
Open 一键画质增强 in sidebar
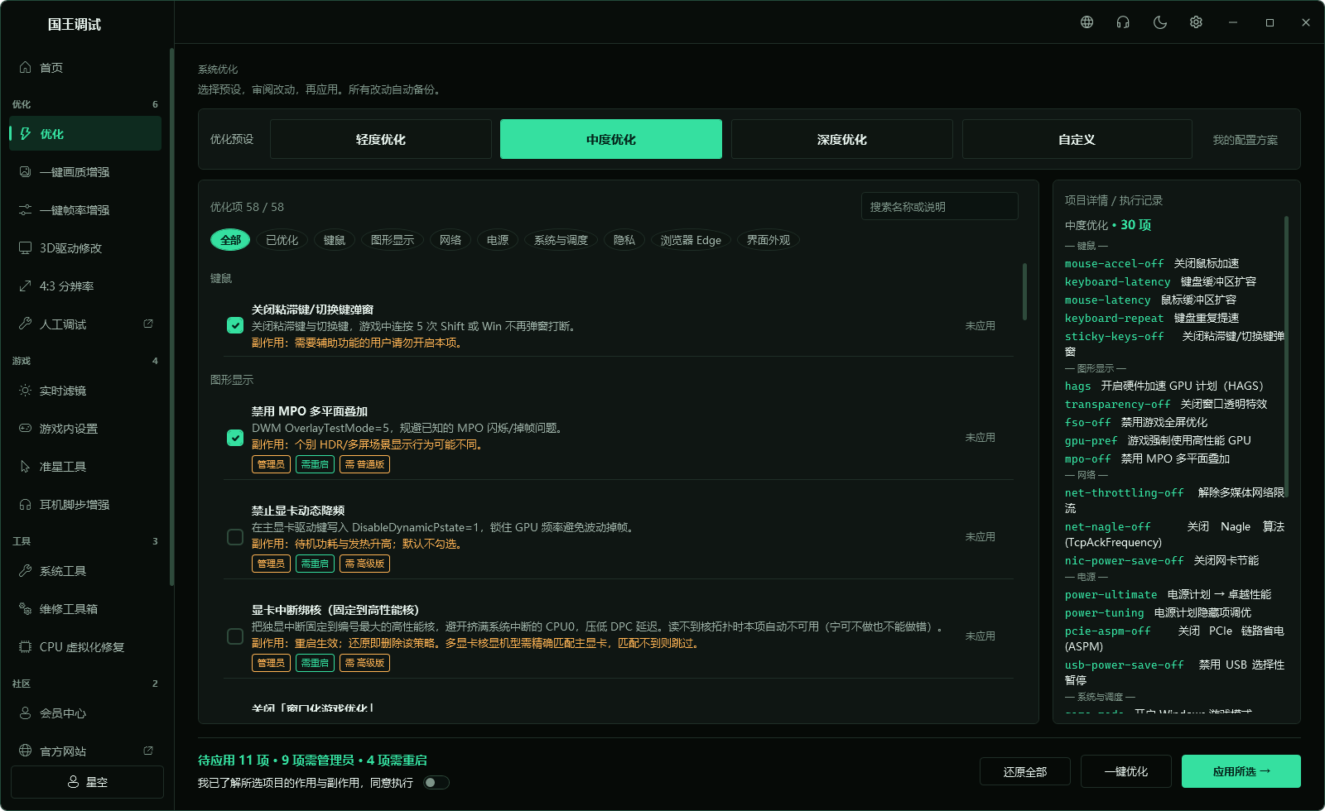85,172
